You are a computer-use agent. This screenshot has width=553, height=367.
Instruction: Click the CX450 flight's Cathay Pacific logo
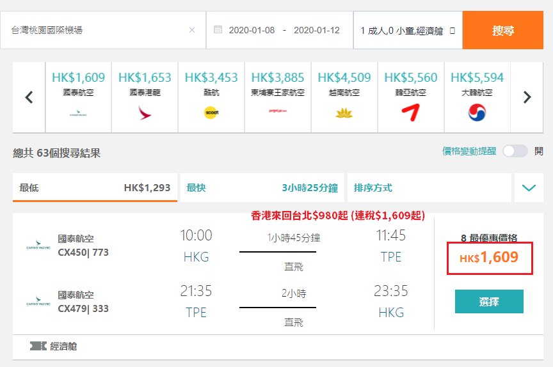38,245
